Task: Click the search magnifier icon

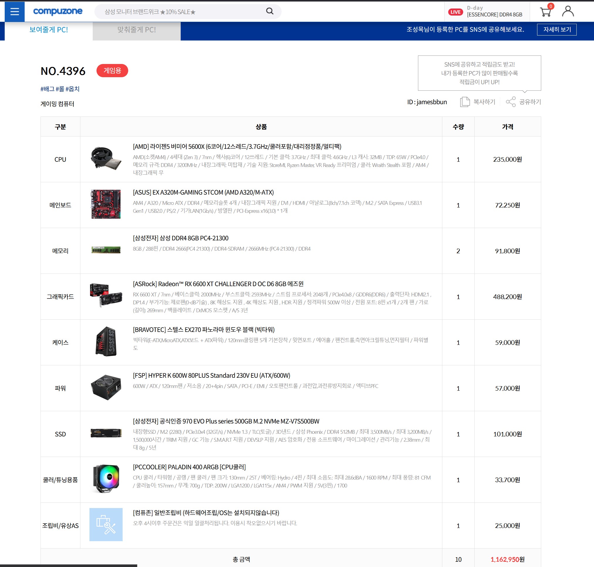Action: (x=270, y=11)
